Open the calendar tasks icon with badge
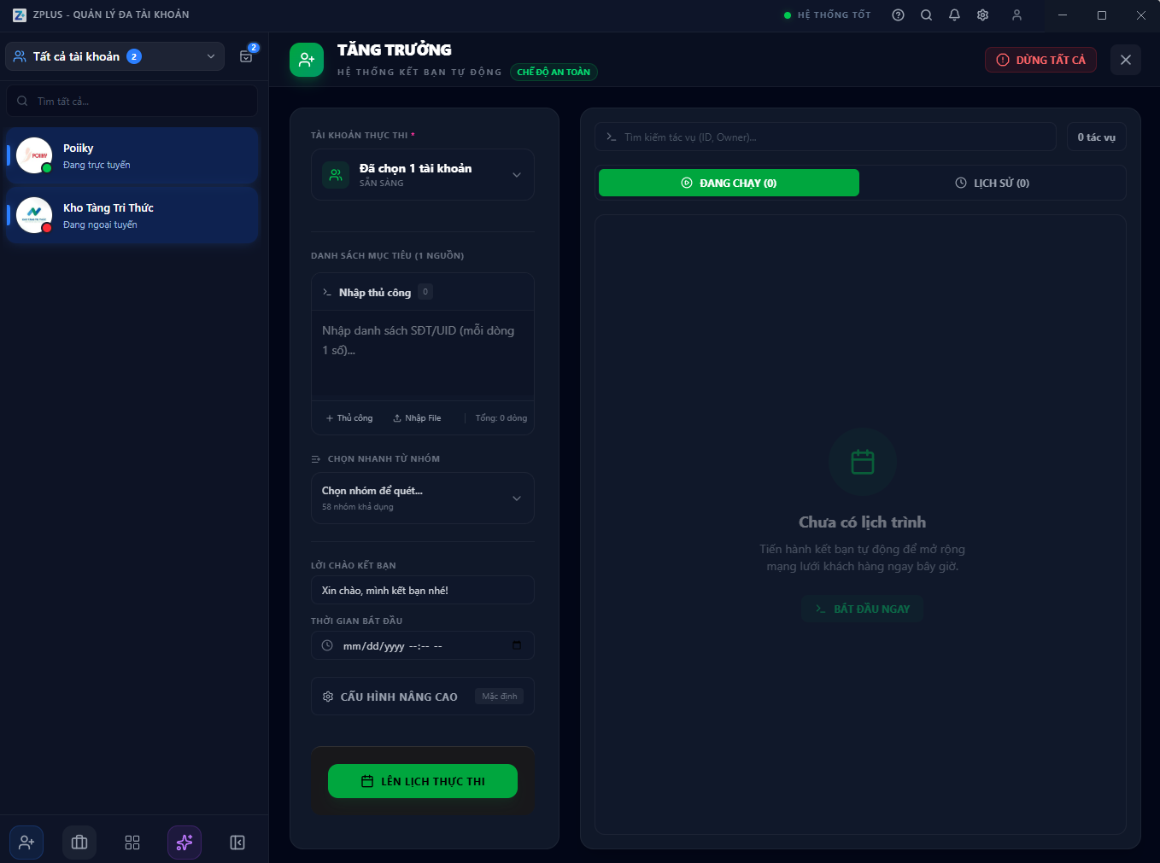This screenshot has height=863, width=1160. pyautogui.click(x=246, y=56)
